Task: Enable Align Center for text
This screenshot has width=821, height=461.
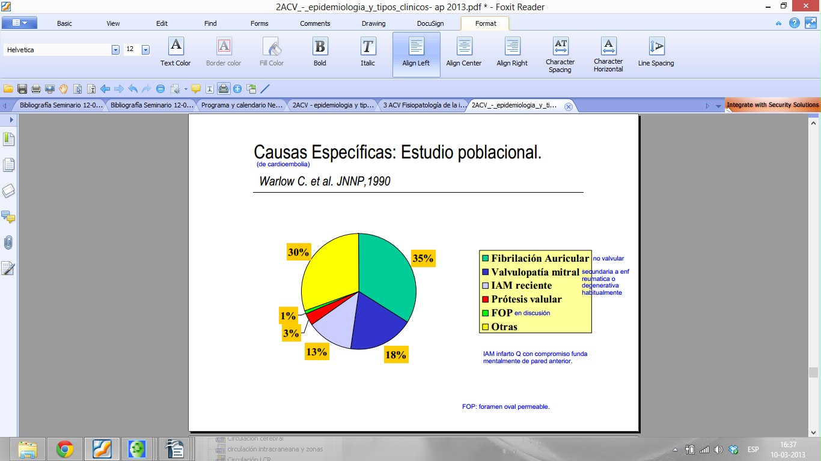Action: pyautogui.click(x=463, y=52)
